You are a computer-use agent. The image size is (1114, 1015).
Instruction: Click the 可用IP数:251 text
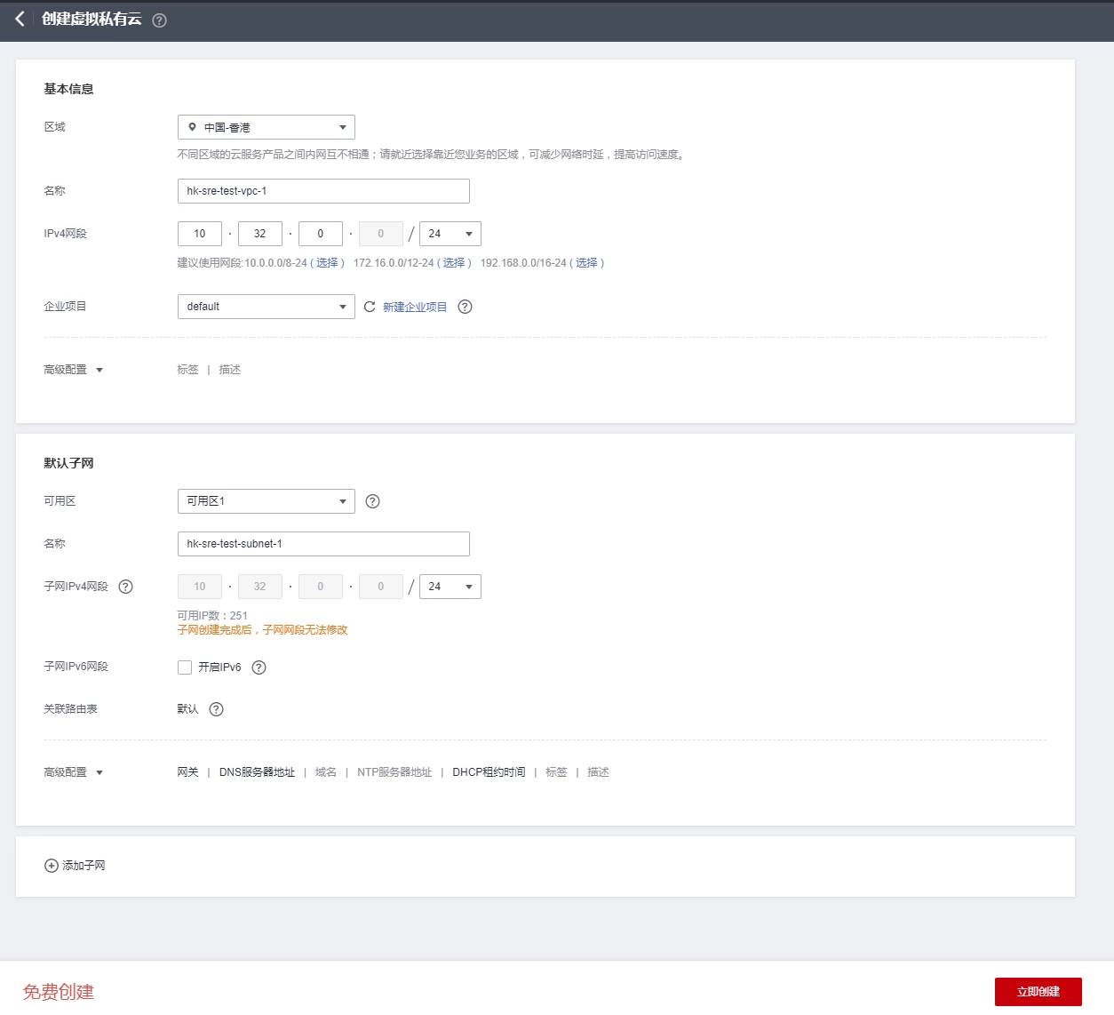point(212,616)
